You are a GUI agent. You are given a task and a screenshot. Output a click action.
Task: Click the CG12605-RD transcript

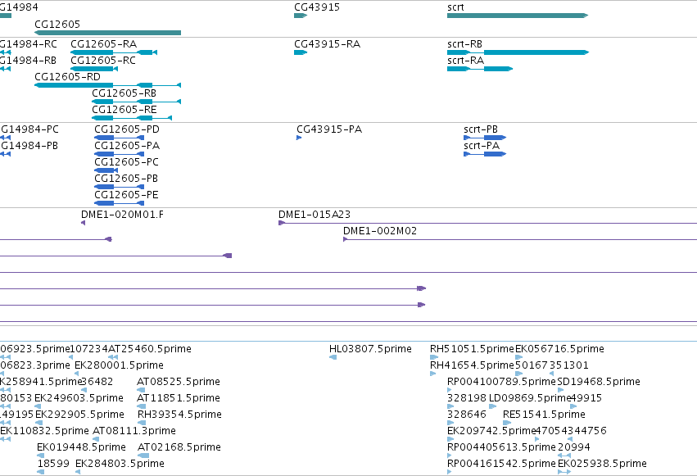(x=107, y=85)
